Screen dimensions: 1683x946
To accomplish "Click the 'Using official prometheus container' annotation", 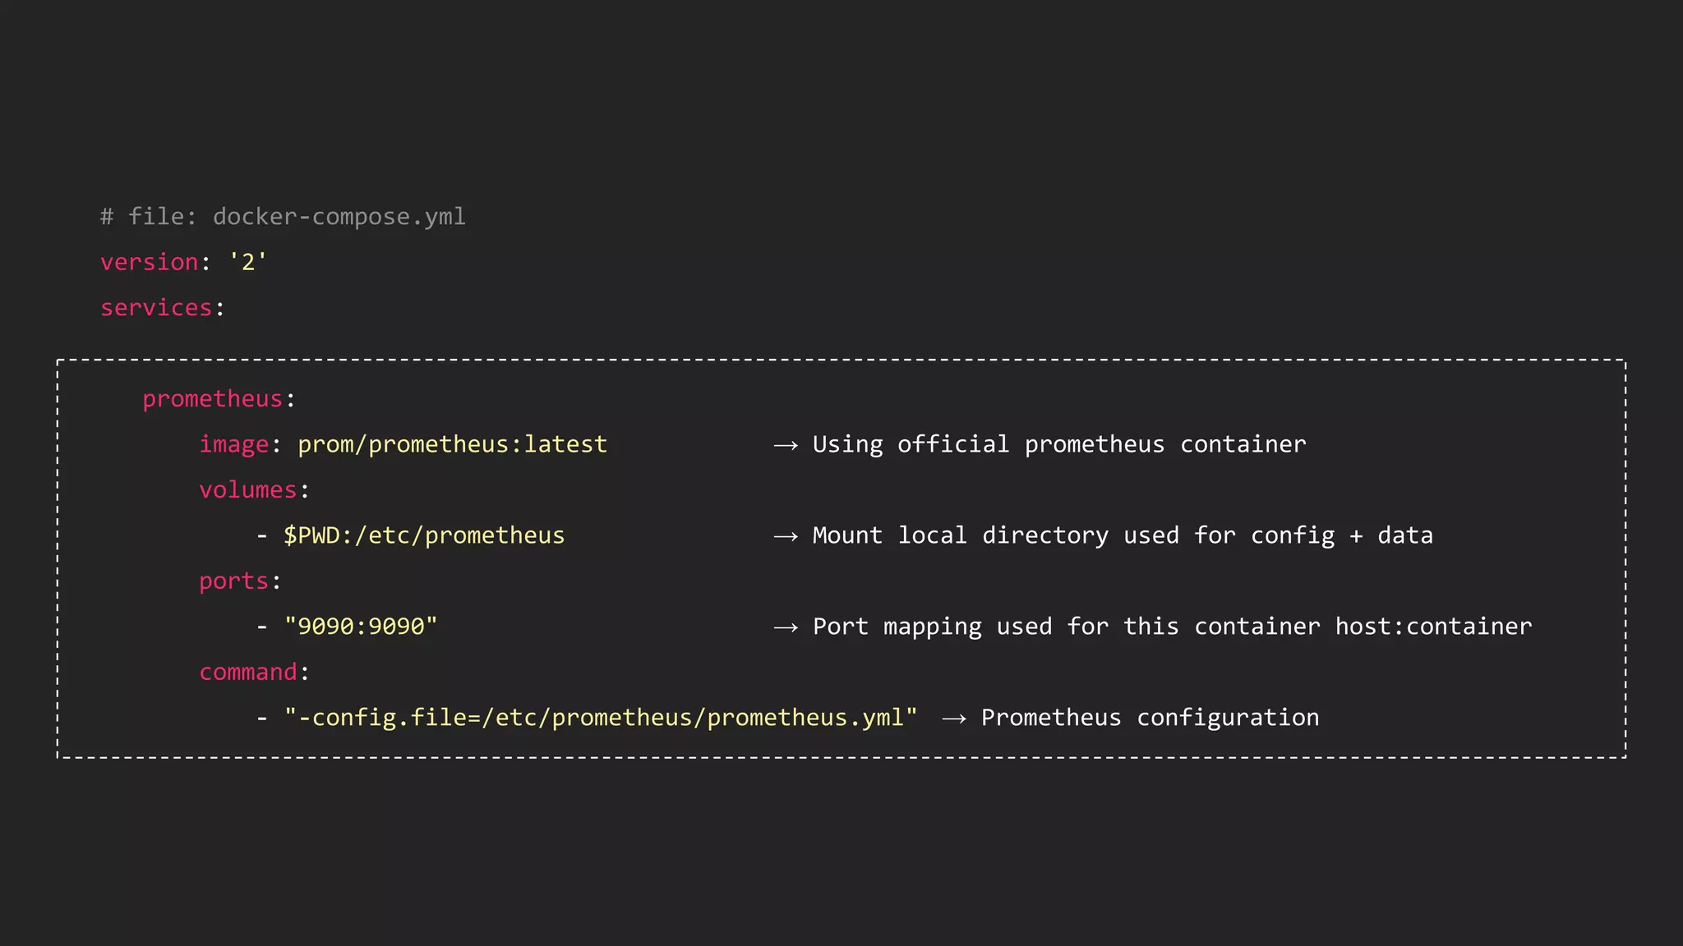I will click(1059, 444).
